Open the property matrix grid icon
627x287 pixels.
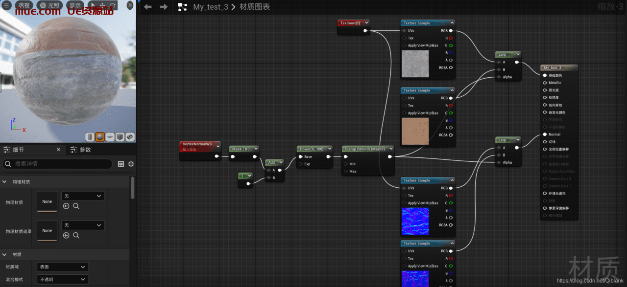tap(121, 164)
